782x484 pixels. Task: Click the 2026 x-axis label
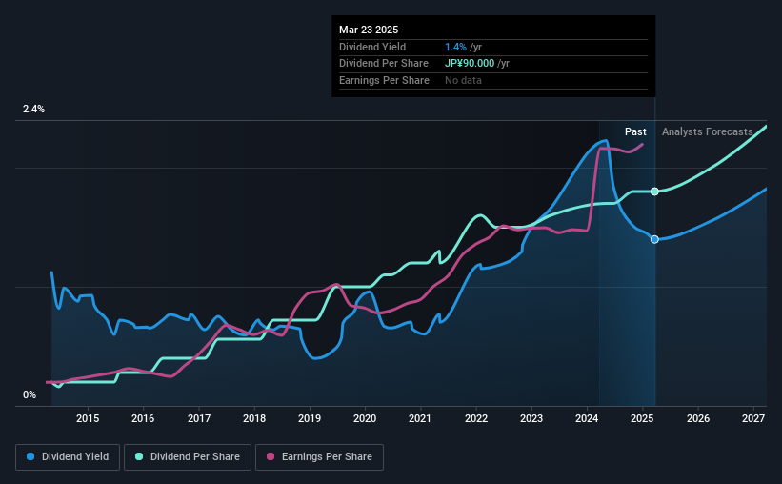[698, 418]
